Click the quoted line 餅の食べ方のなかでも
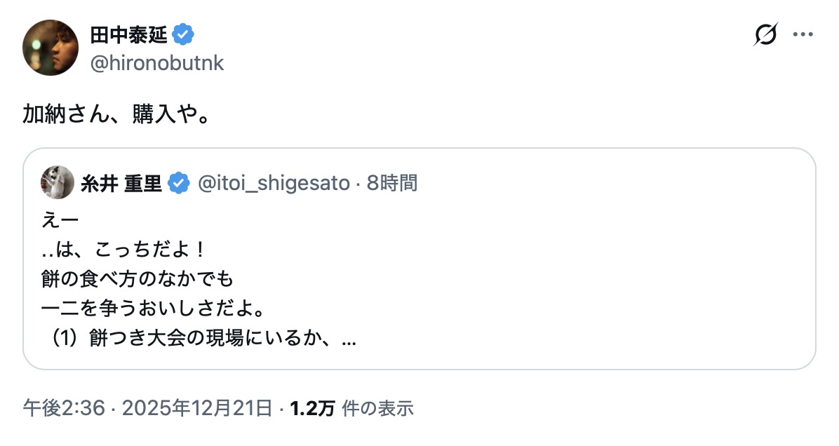Viewport: 839px width, 446px height. click(137, 279)
